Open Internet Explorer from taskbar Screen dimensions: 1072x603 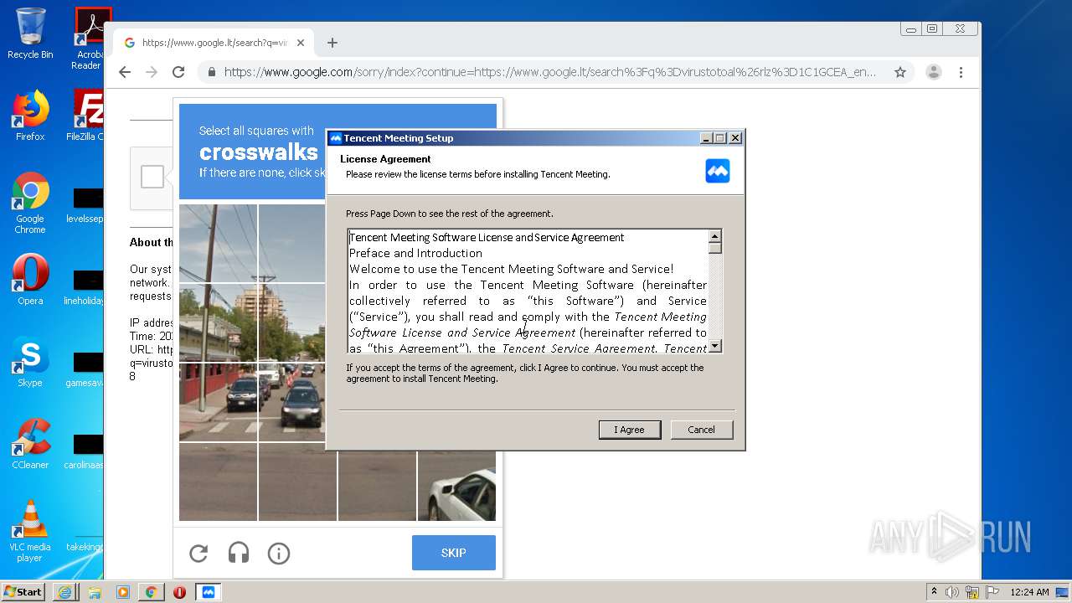pyautogui.click(x=66, y=592)
